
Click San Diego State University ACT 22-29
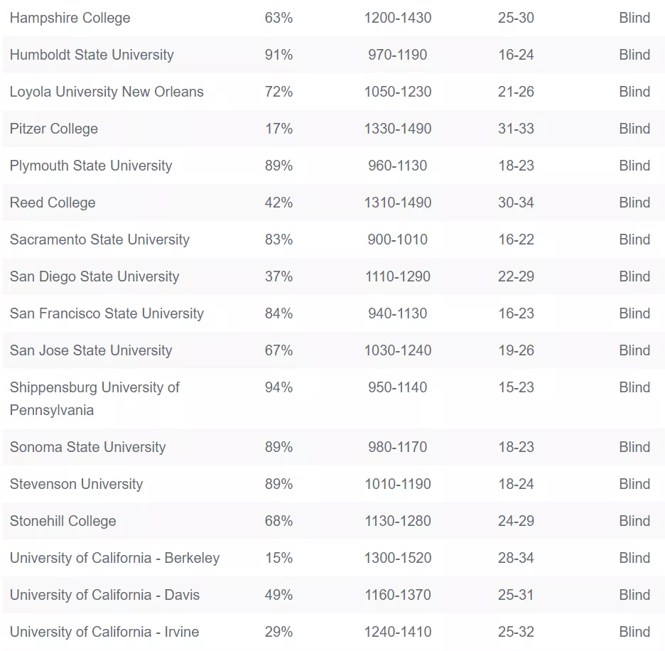(516, 276)
